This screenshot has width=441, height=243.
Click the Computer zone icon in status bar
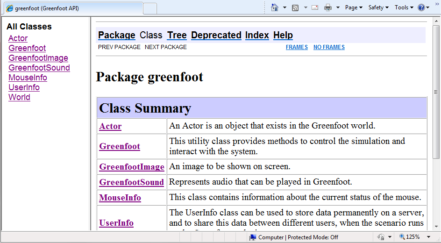[x=253, y=237]
